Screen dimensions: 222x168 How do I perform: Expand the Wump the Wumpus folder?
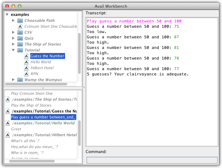pos(13,80)
